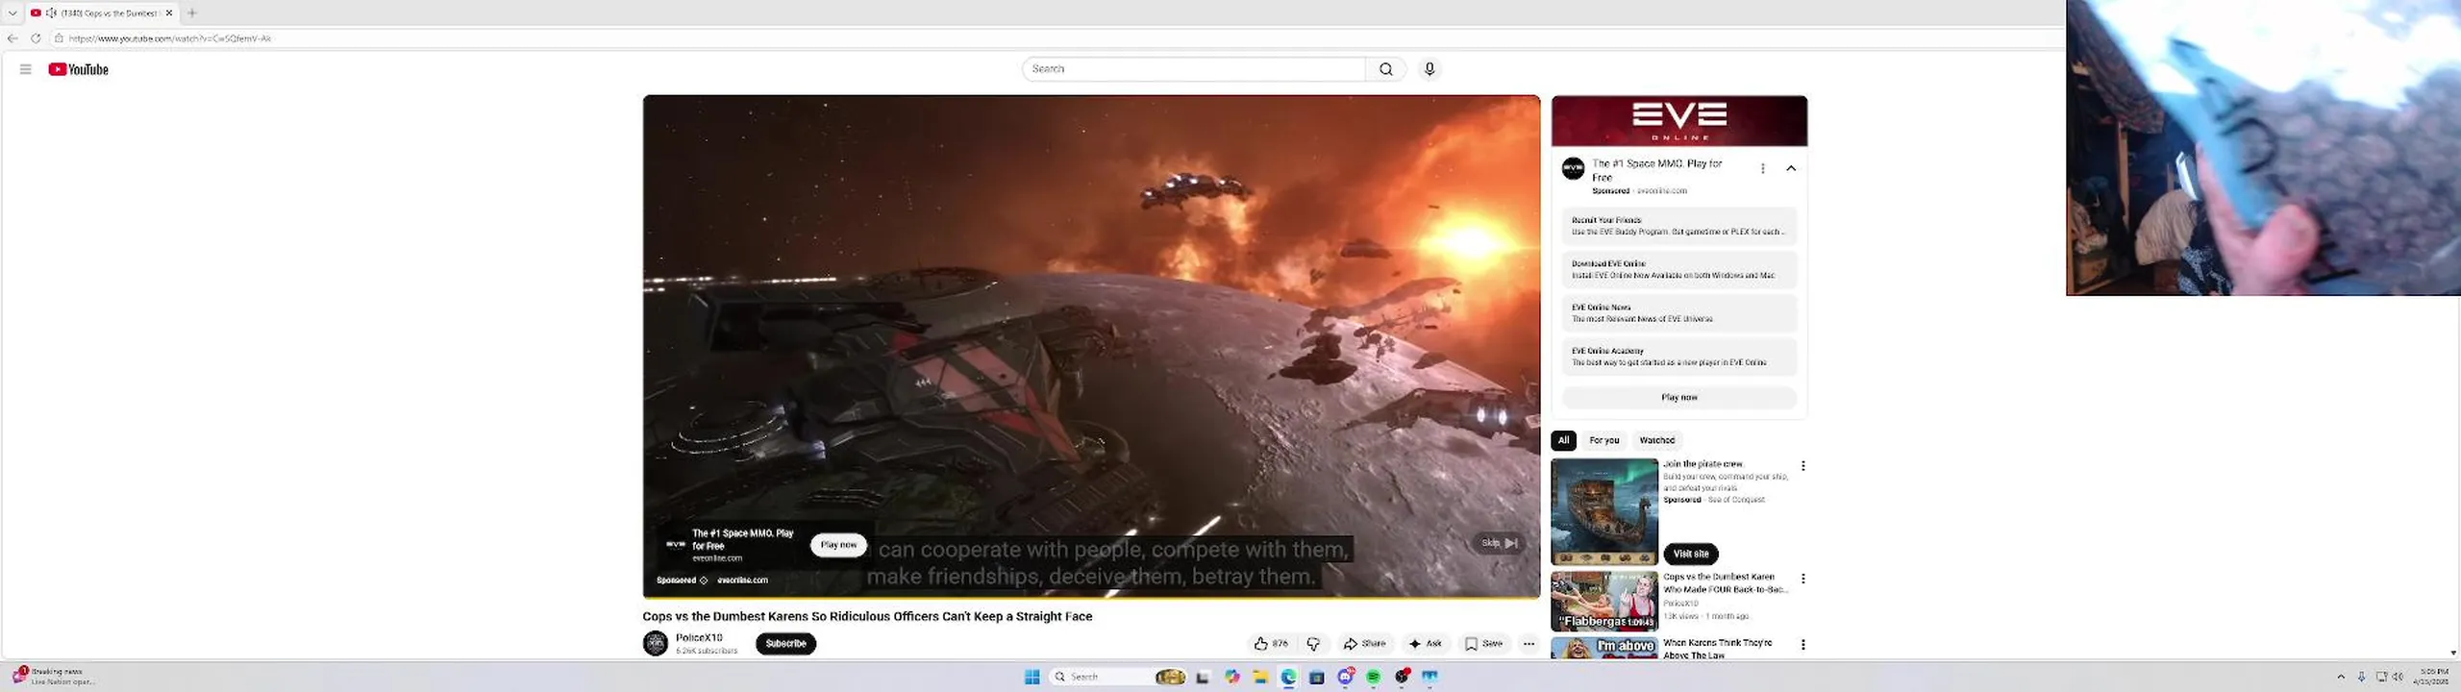Open the I'm above video thumbnail
Viewport: 2461px width, 692px height.
tap(1604, 648)
